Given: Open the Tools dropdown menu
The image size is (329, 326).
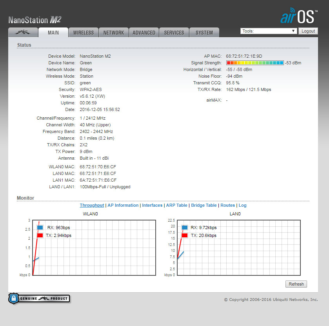Looking at the screenshot, I should (x=269, y=31).
